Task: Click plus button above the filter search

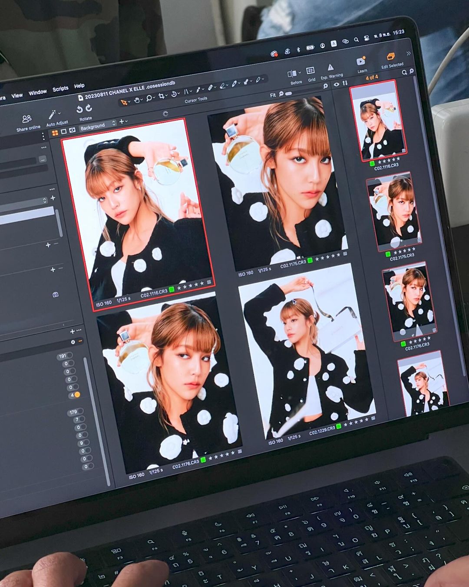Action: pos(72,332)
